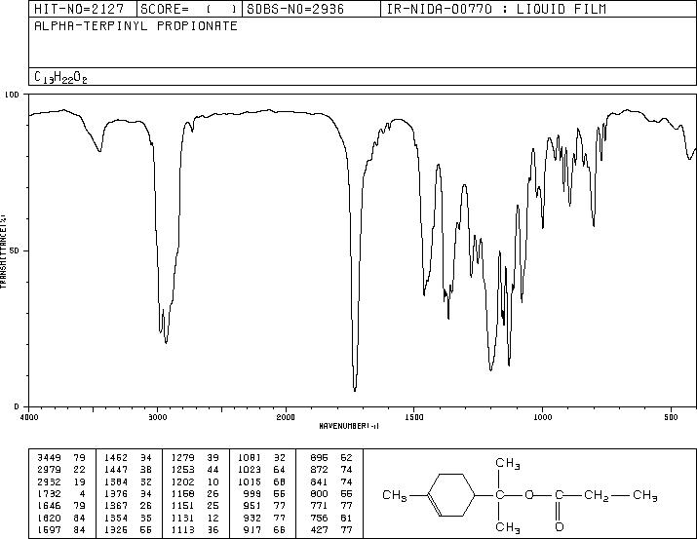Click the 500 wavenumber axis label
Viewport: 697px width, 539px height.
[671, 417]
